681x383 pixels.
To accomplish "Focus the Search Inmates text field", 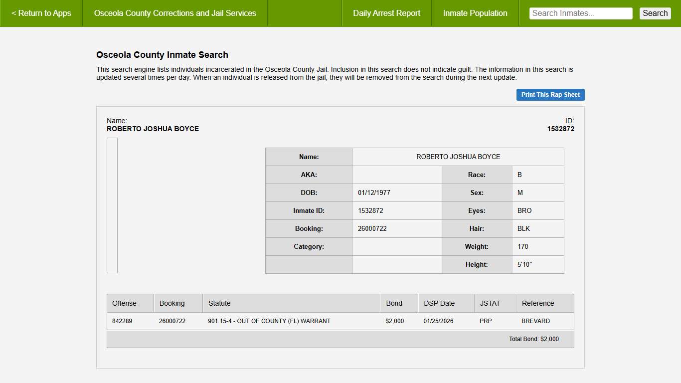I will pyautogui.click(x=580, y=13).
